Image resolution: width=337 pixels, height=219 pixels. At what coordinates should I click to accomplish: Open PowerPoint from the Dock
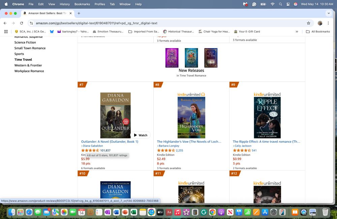click(125, 212)
